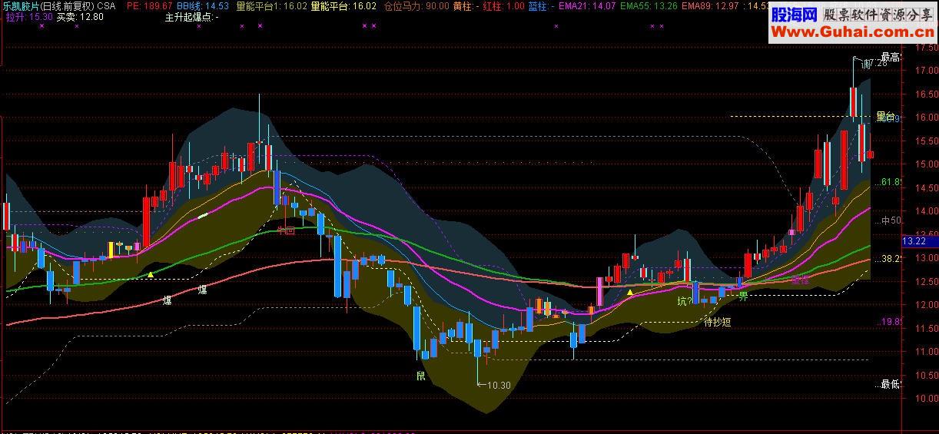Click the 量能平台1: 16.02 label

270,5
